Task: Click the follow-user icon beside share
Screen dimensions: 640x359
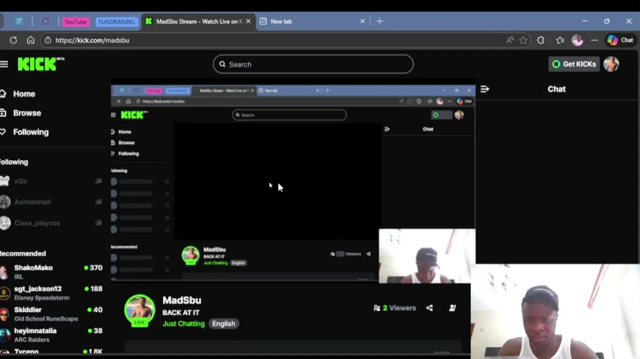Action: [x=453, y=308]
